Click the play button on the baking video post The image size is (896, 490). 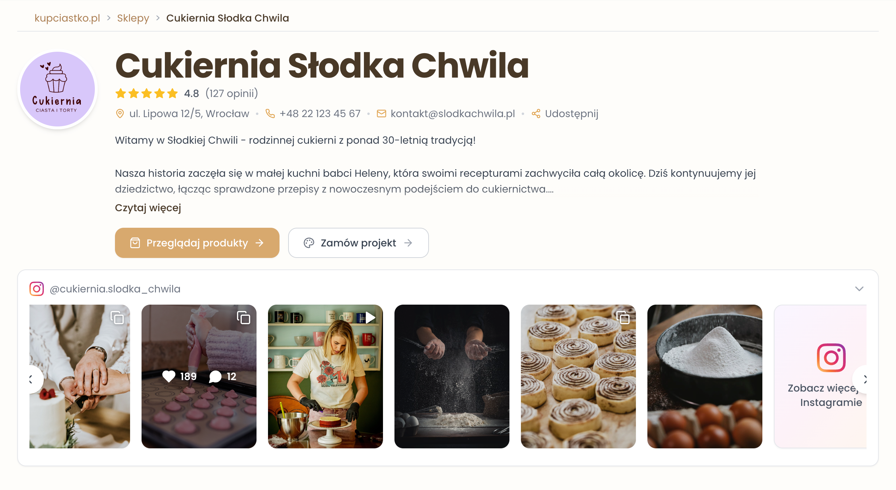pos(370,318)
